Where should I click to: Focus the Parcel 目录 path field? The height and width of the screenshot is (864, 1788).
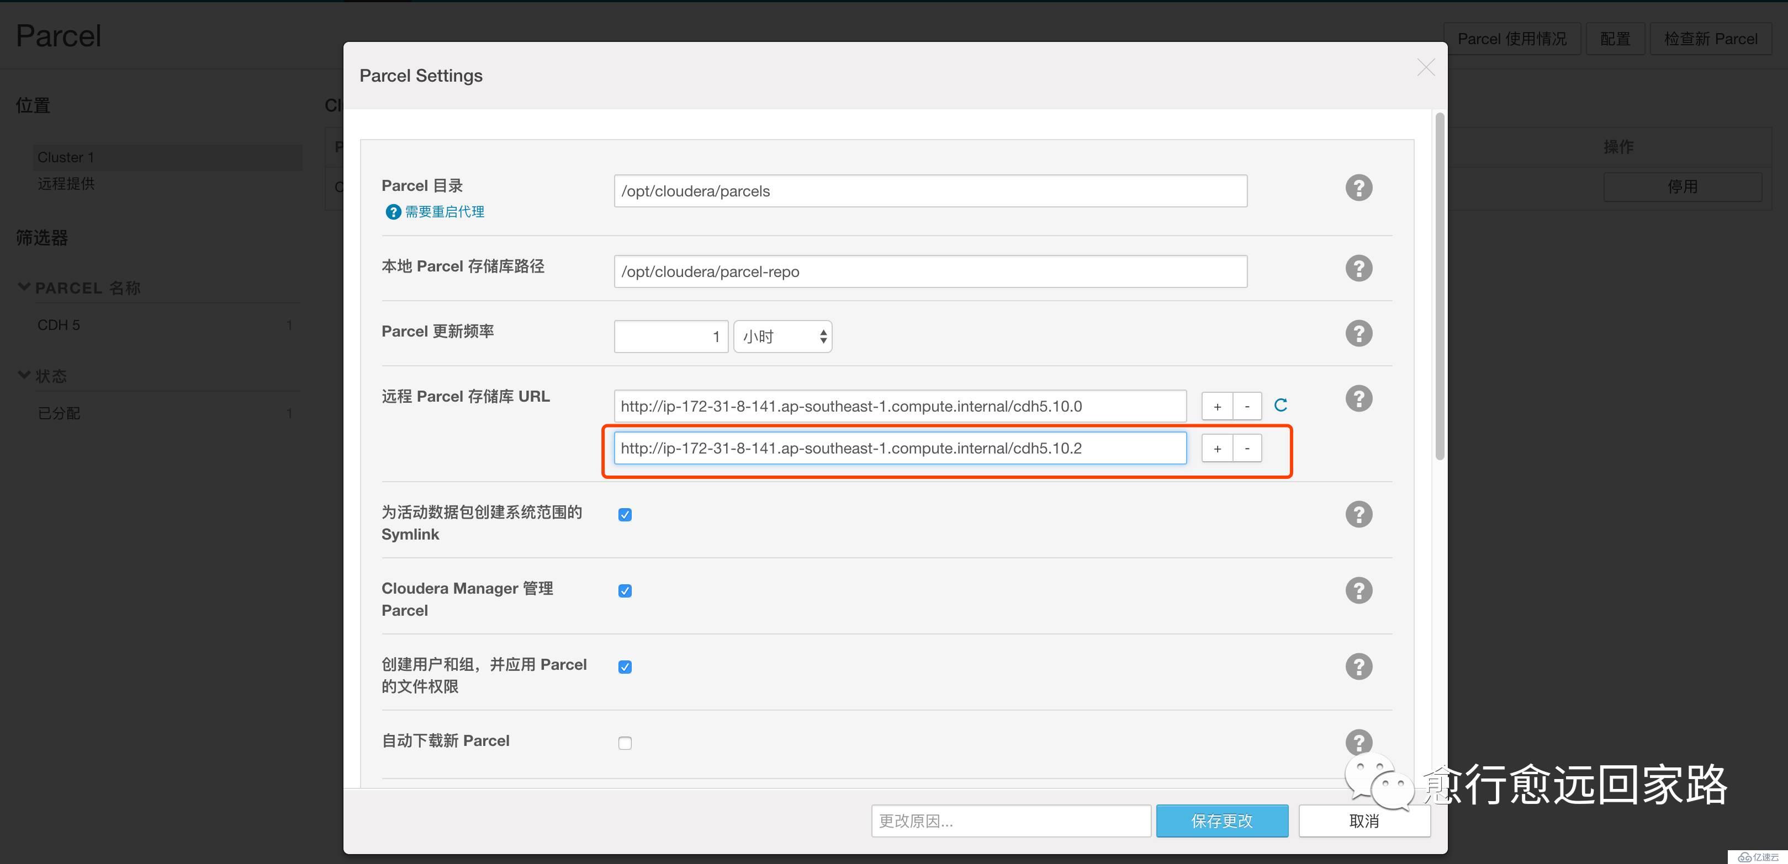(x=930, y=191)
